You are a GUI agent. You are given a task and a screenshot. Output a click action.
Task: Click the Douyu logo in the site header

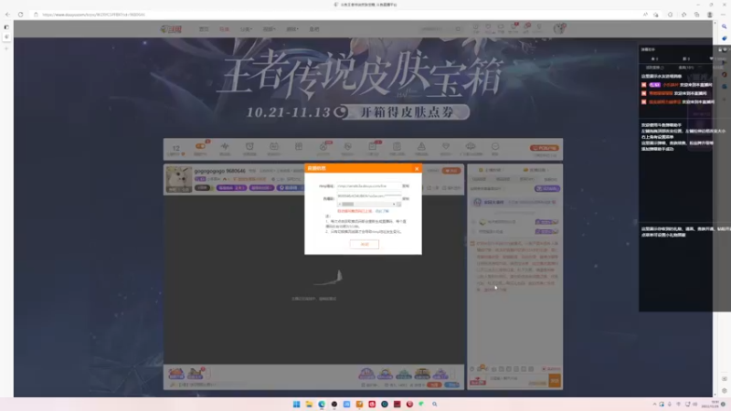point(171,29)
